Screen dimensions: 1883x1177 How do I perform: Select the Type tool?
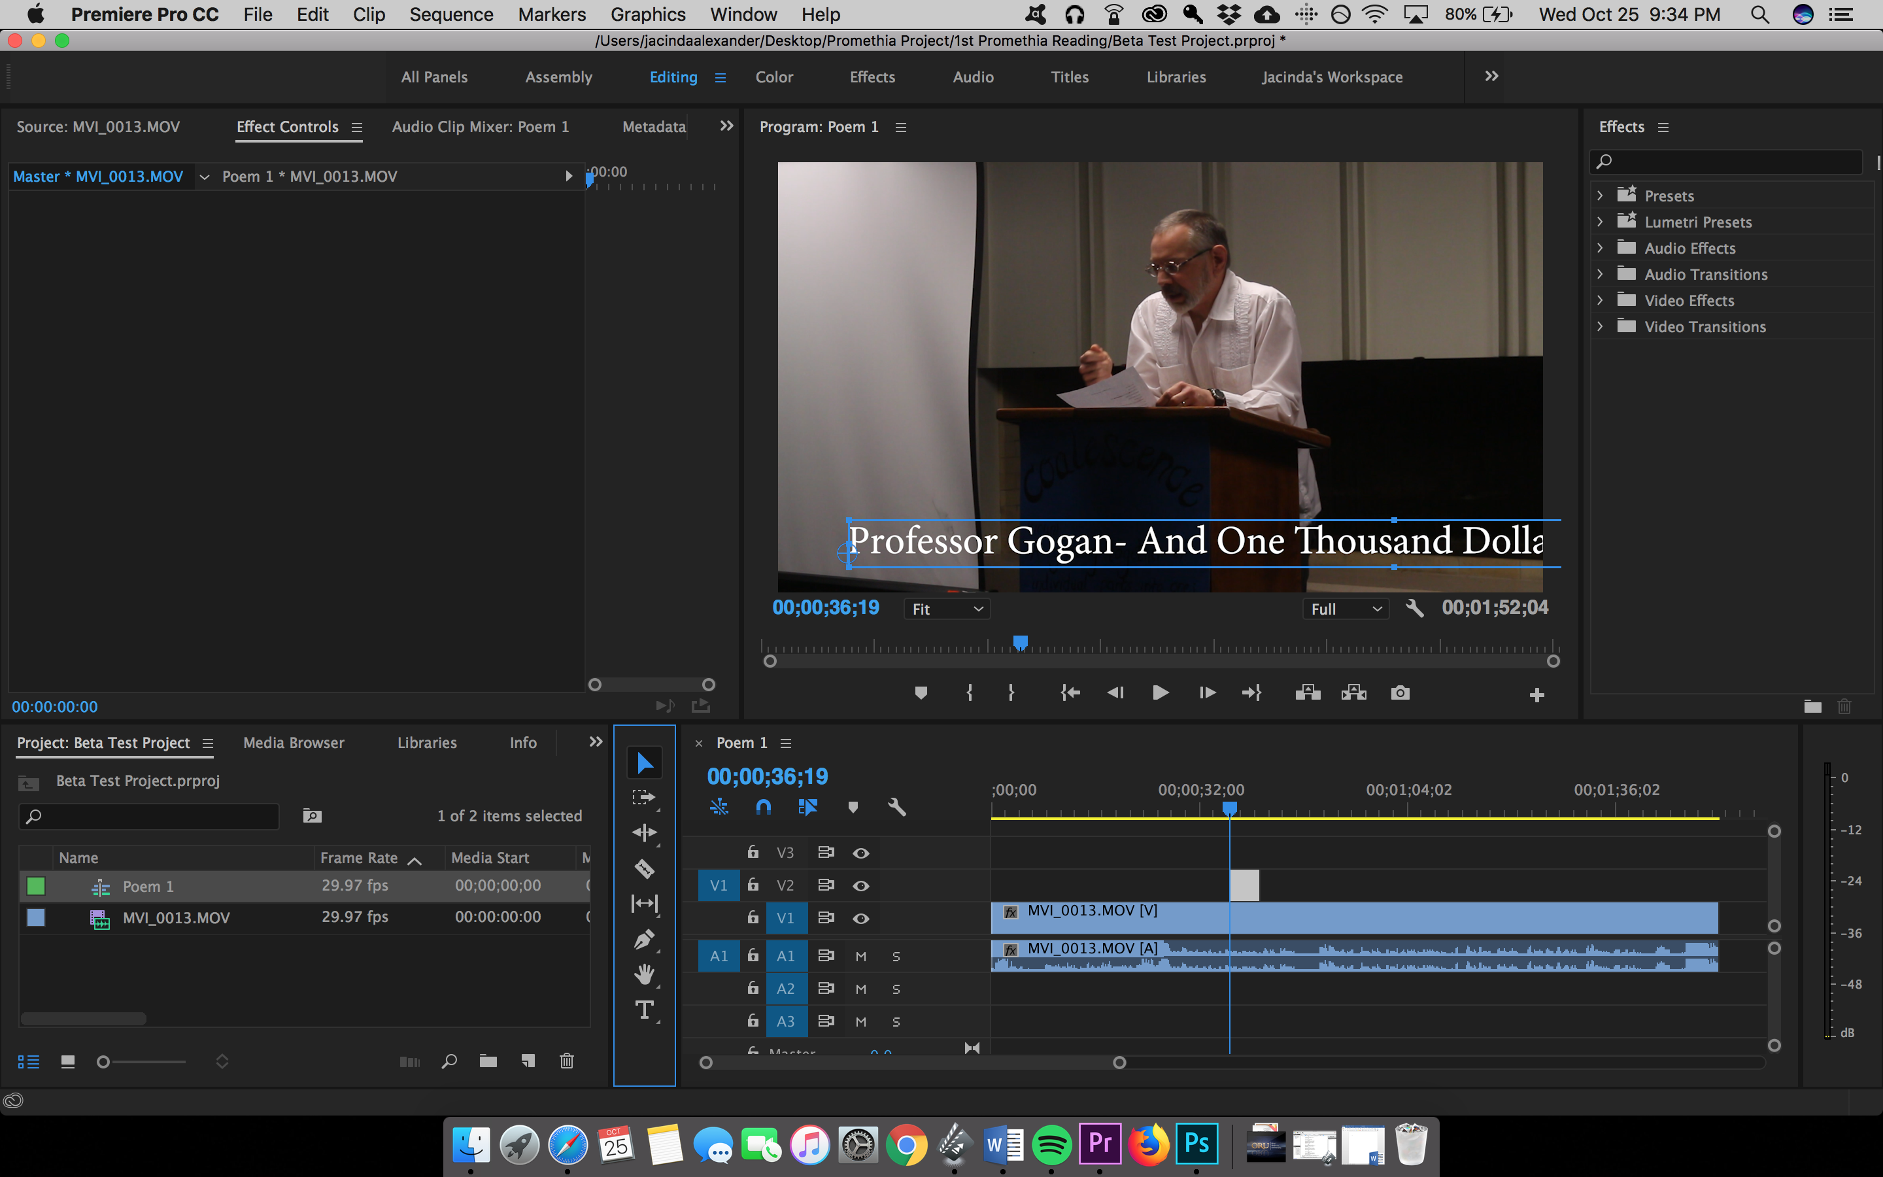click(644, 1010)
